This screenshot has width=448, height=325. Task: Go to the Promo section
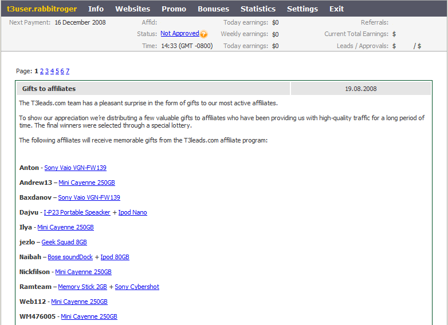point(174,9)
